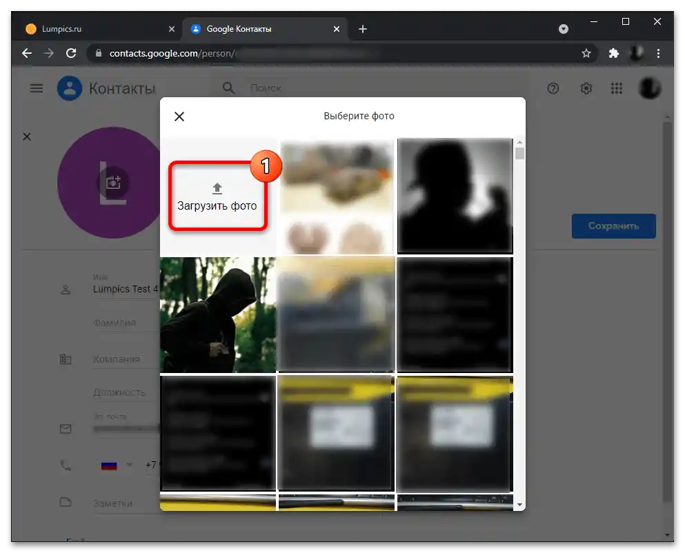
Task: Open a new browser tab
Action: point(363,29)
